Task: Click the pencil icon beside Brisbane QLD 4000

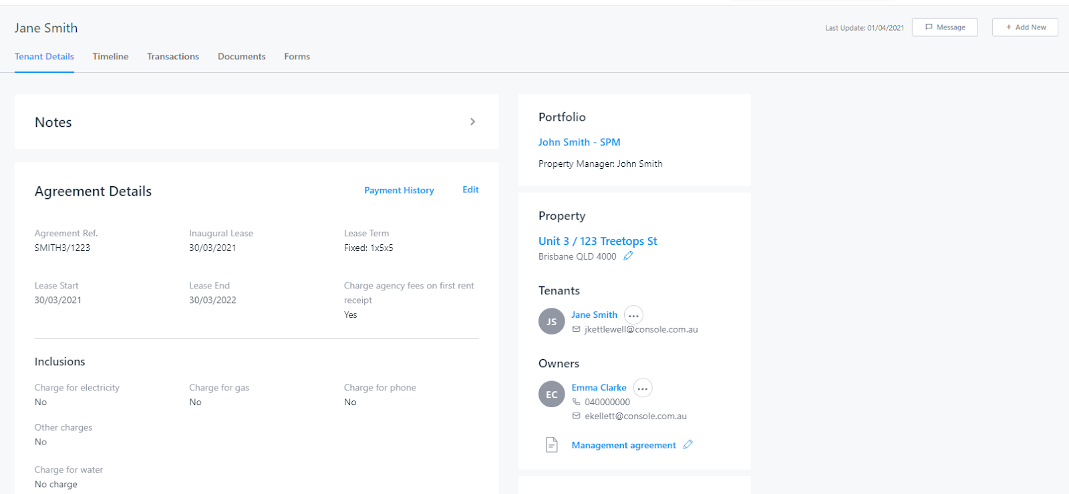Action: point(628,256)
